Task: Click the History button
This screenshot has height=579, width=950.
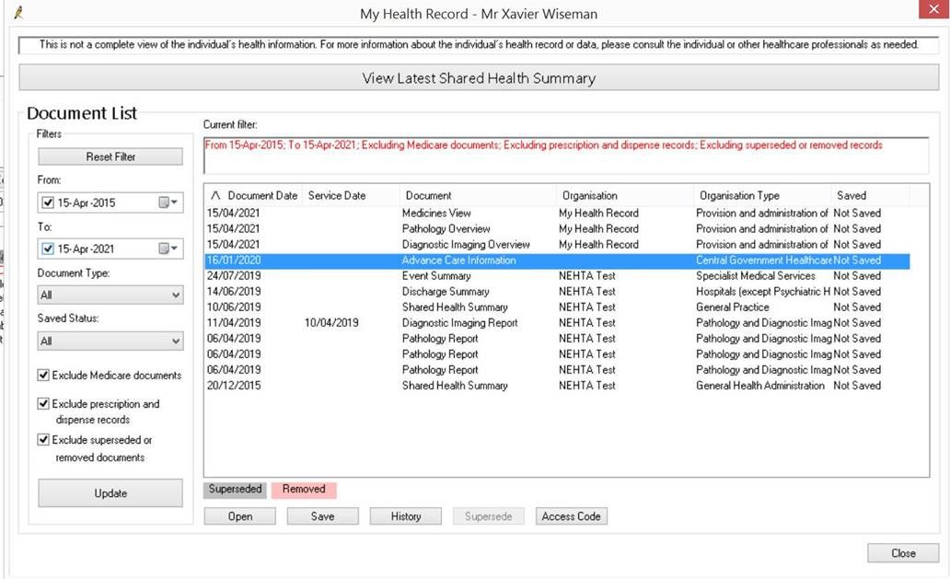Action: [x=406, y=516]
